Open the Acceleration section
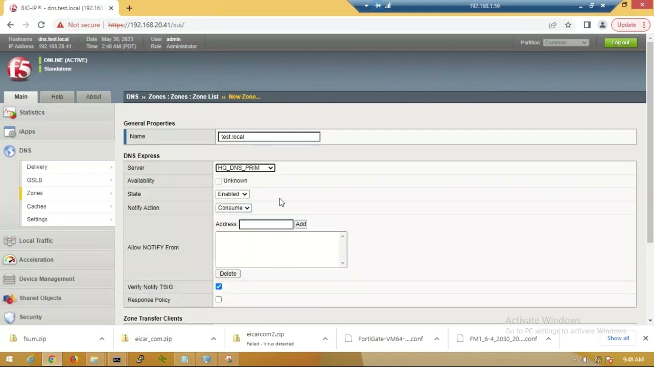The height and width of the screenshot is (367, 654). [x=36, y=259]
